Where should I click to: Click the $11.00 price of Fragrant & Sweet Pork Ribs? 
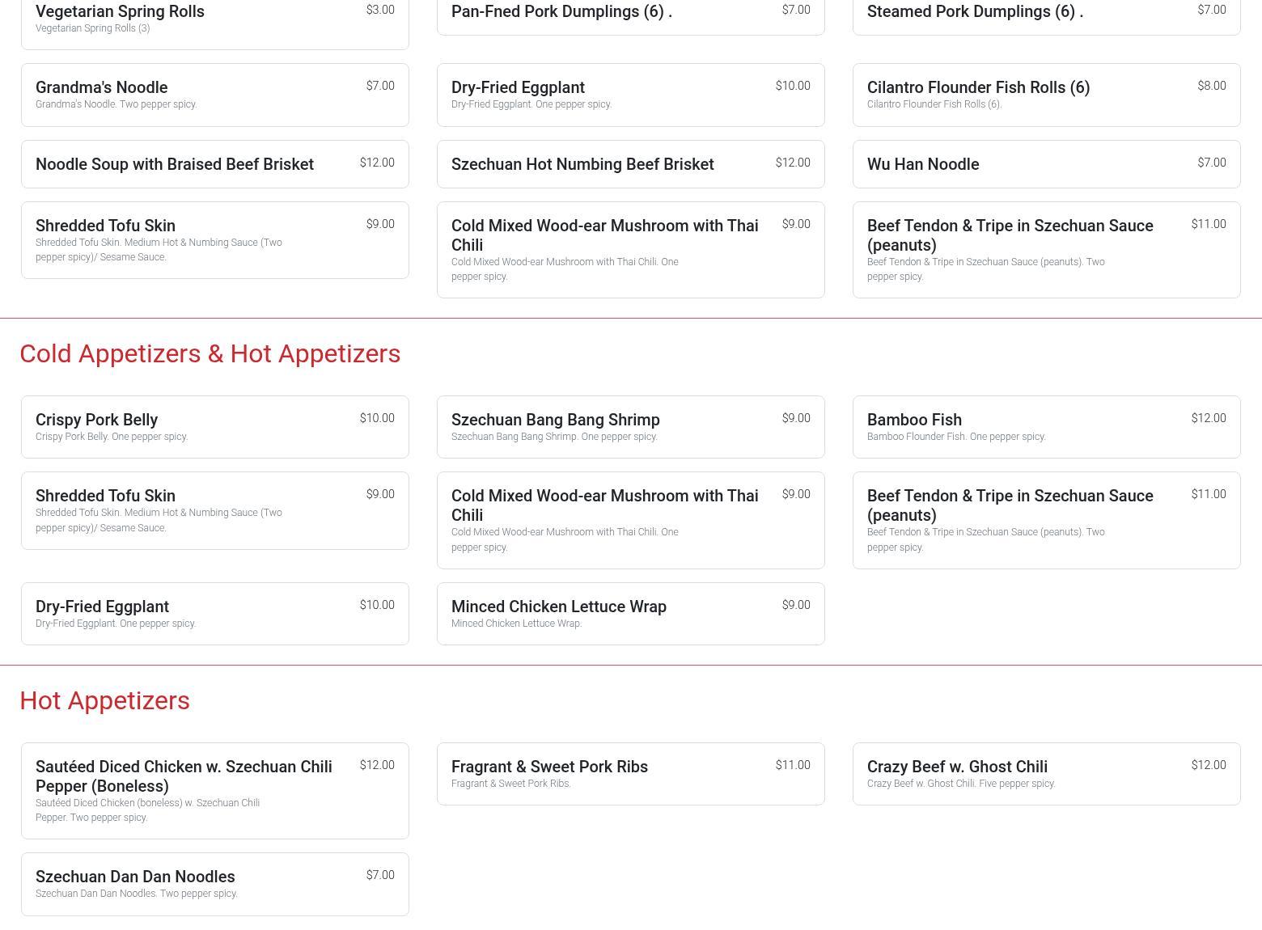click(x=793, y=765)
